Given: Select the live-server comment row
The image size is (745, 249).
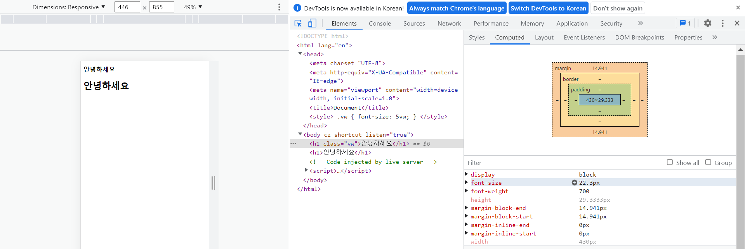Looking at the screenshot, I should click(x=377, y=162).
